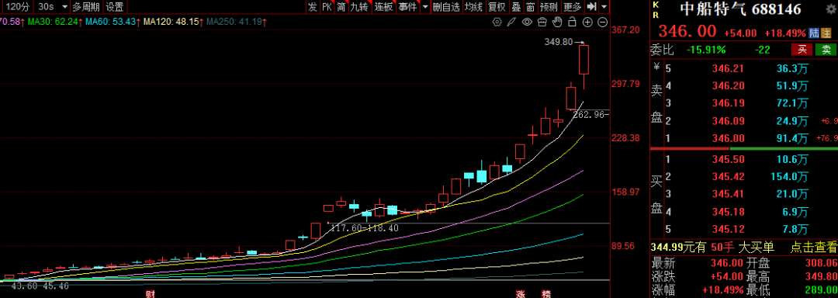Select buy level 5 price 345.12
Viewport: 838px width, 298px height.
click(728, 230)
